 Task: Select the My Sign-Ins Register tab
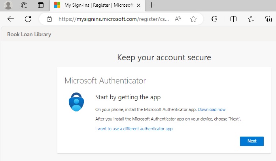[x=97, y=6]
